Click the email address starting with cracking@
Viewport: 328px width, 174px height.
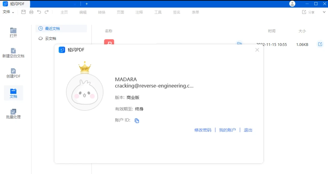[x=154, y=86]
